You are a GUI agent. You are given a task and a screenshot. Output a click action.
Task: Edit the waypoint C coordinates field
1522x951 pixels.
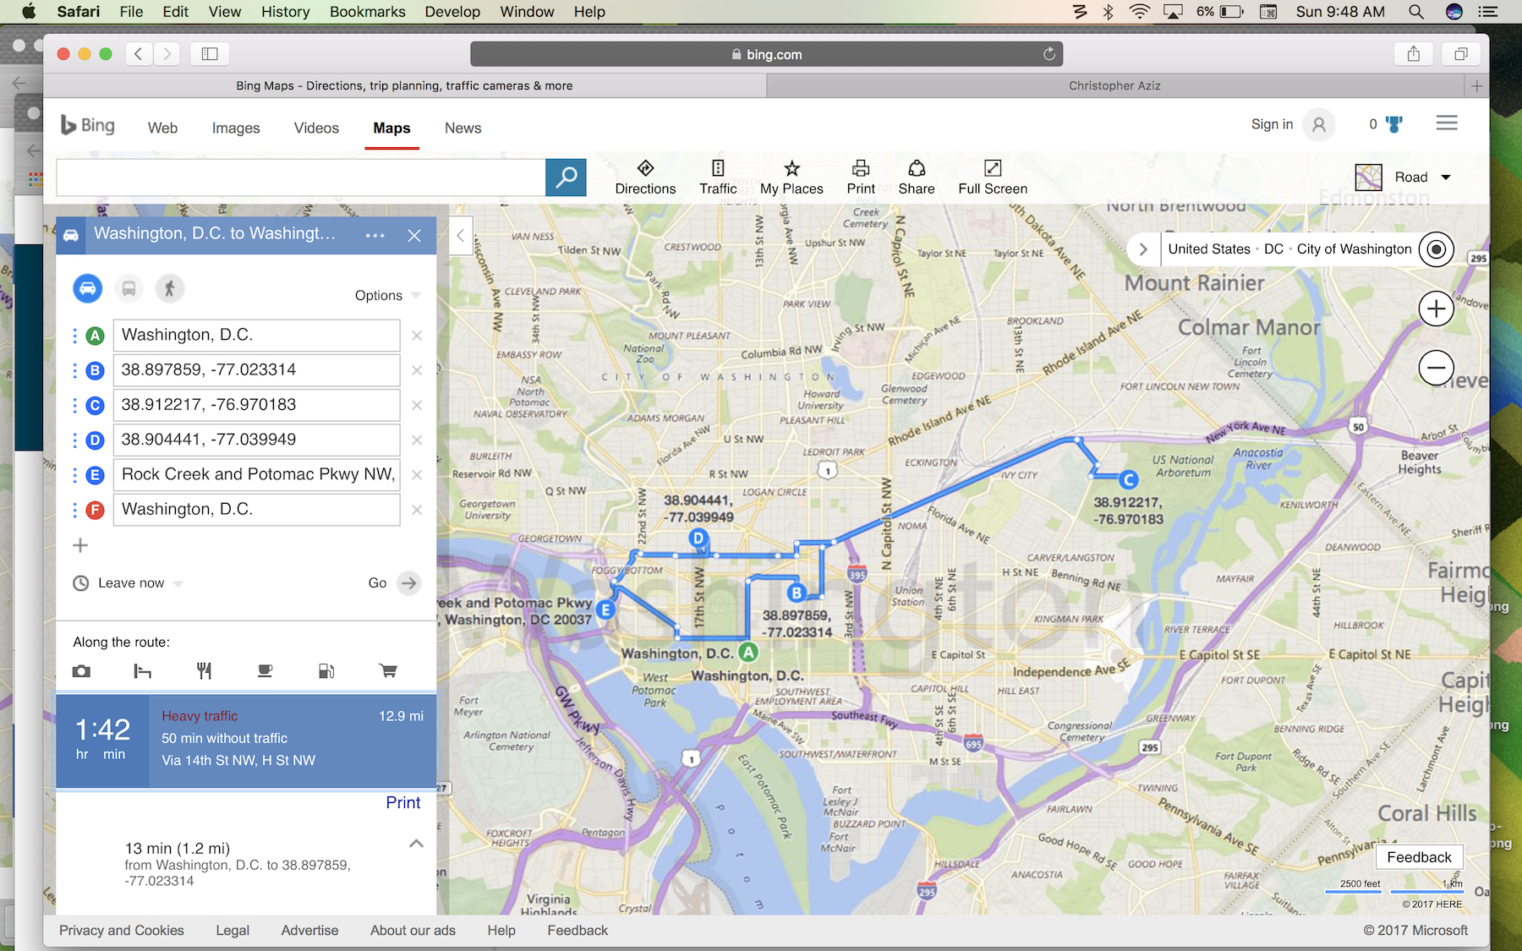point(256,405)
